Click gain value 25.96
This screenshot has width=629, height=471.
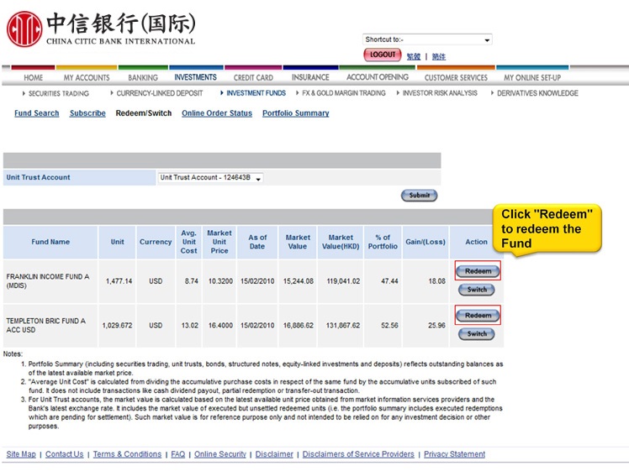(436, 326)
